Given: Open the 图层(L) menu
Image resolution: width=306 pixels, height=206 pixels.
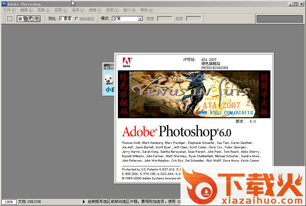Looking at the screenshot, I should pyautogui.click(x=61, y=10).
